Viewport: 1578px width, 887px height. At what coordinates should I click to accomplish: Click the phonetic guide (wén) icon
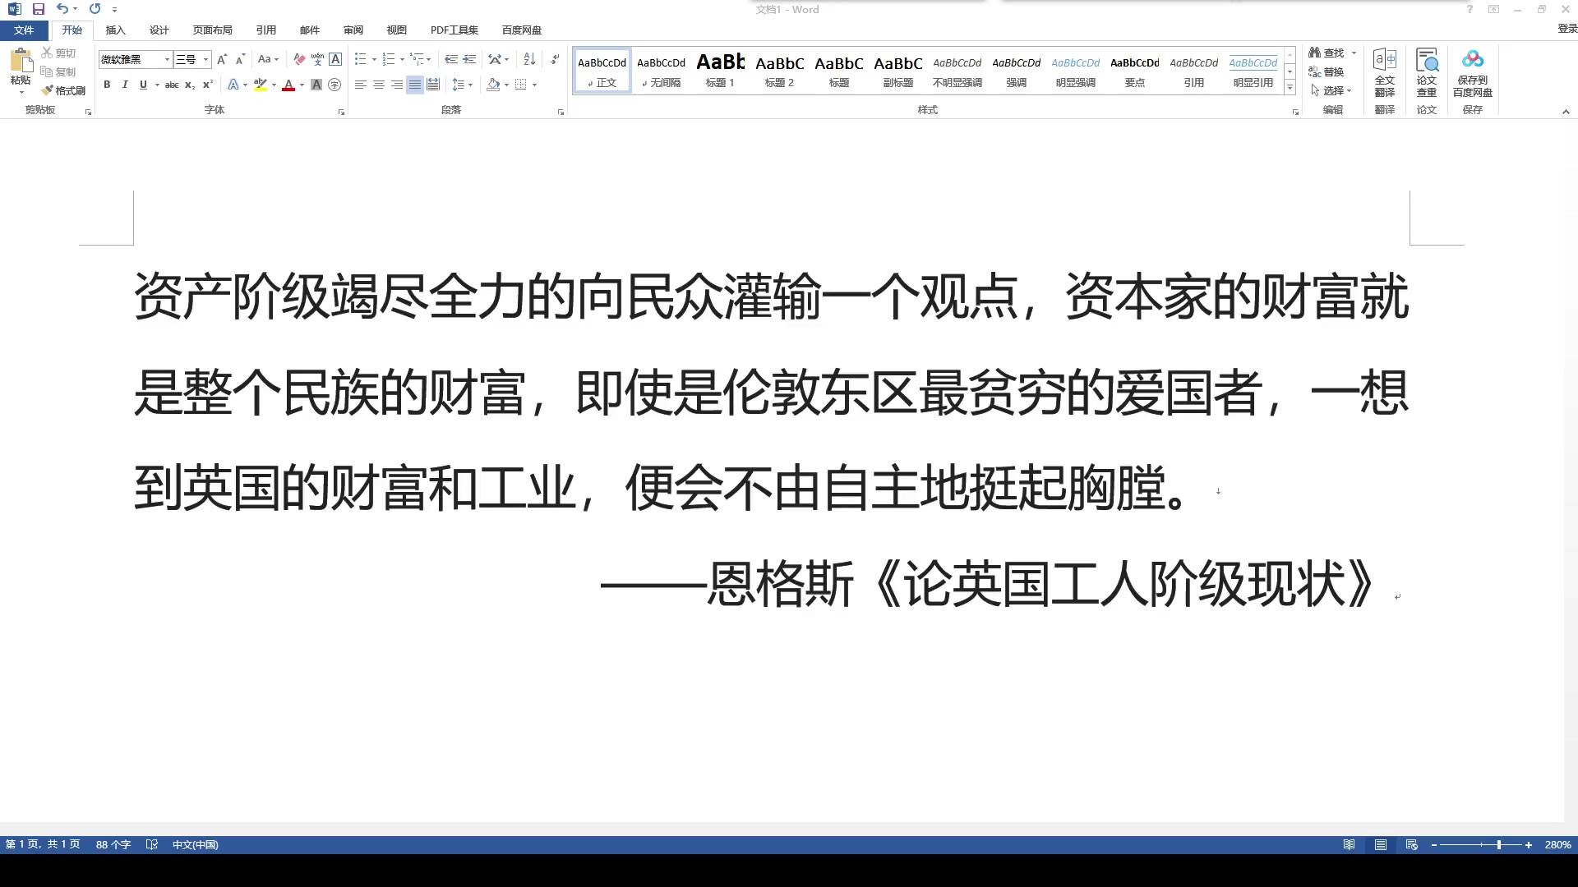click(x=317, y=59)
